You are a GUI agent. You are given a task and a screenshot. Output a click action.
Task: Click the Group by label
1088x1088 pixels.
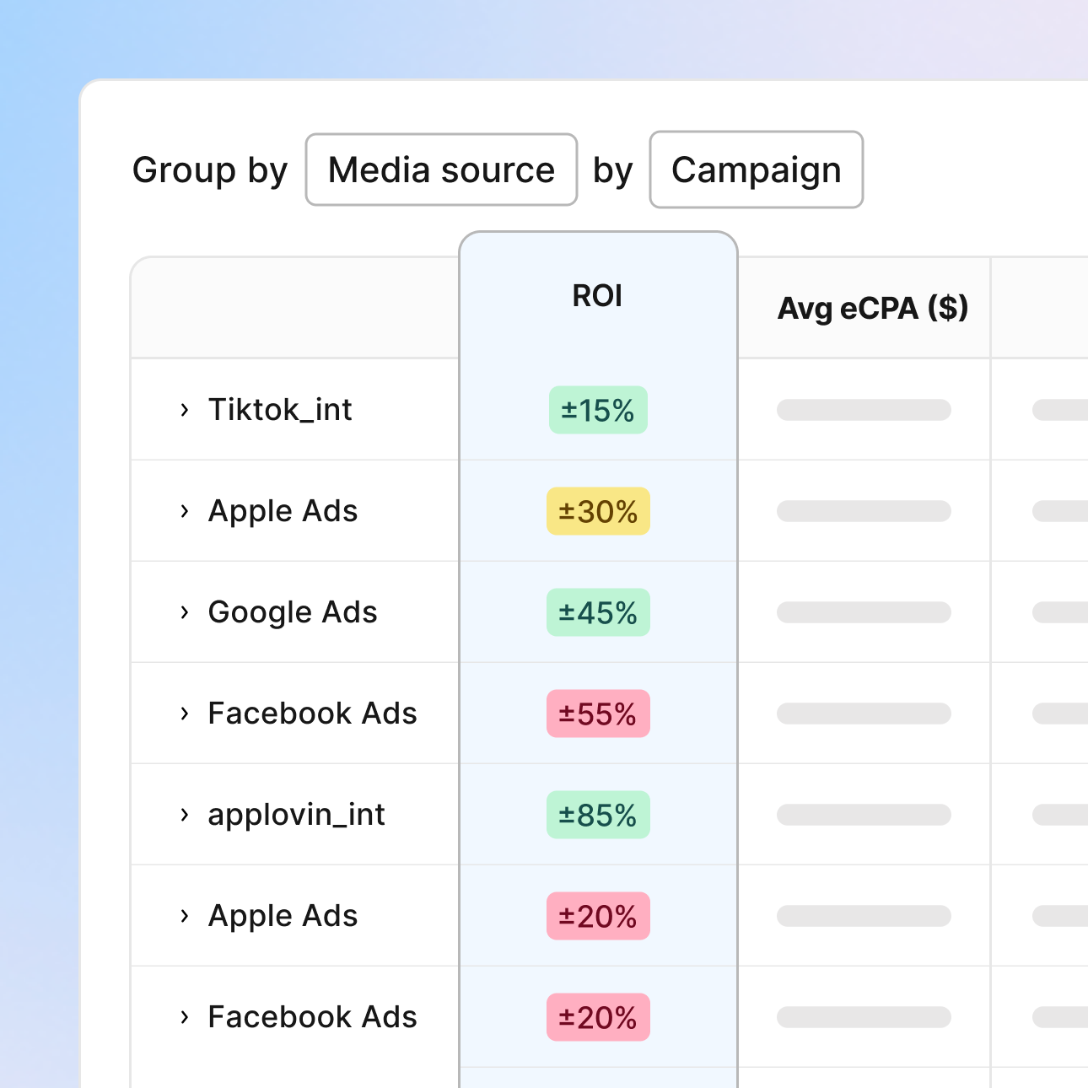[209, 170]
